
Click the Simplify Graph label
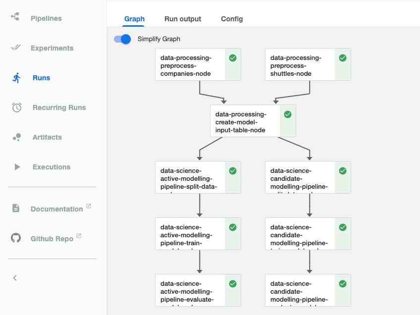159,39
